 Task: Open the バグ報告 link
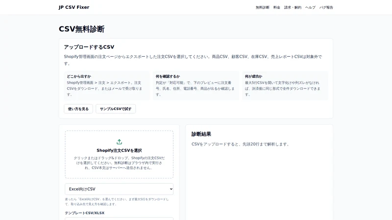(326, 7)
